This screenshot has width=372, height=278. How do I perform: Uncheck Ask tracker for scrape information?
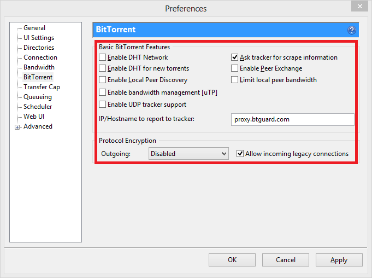pos(235,57)
